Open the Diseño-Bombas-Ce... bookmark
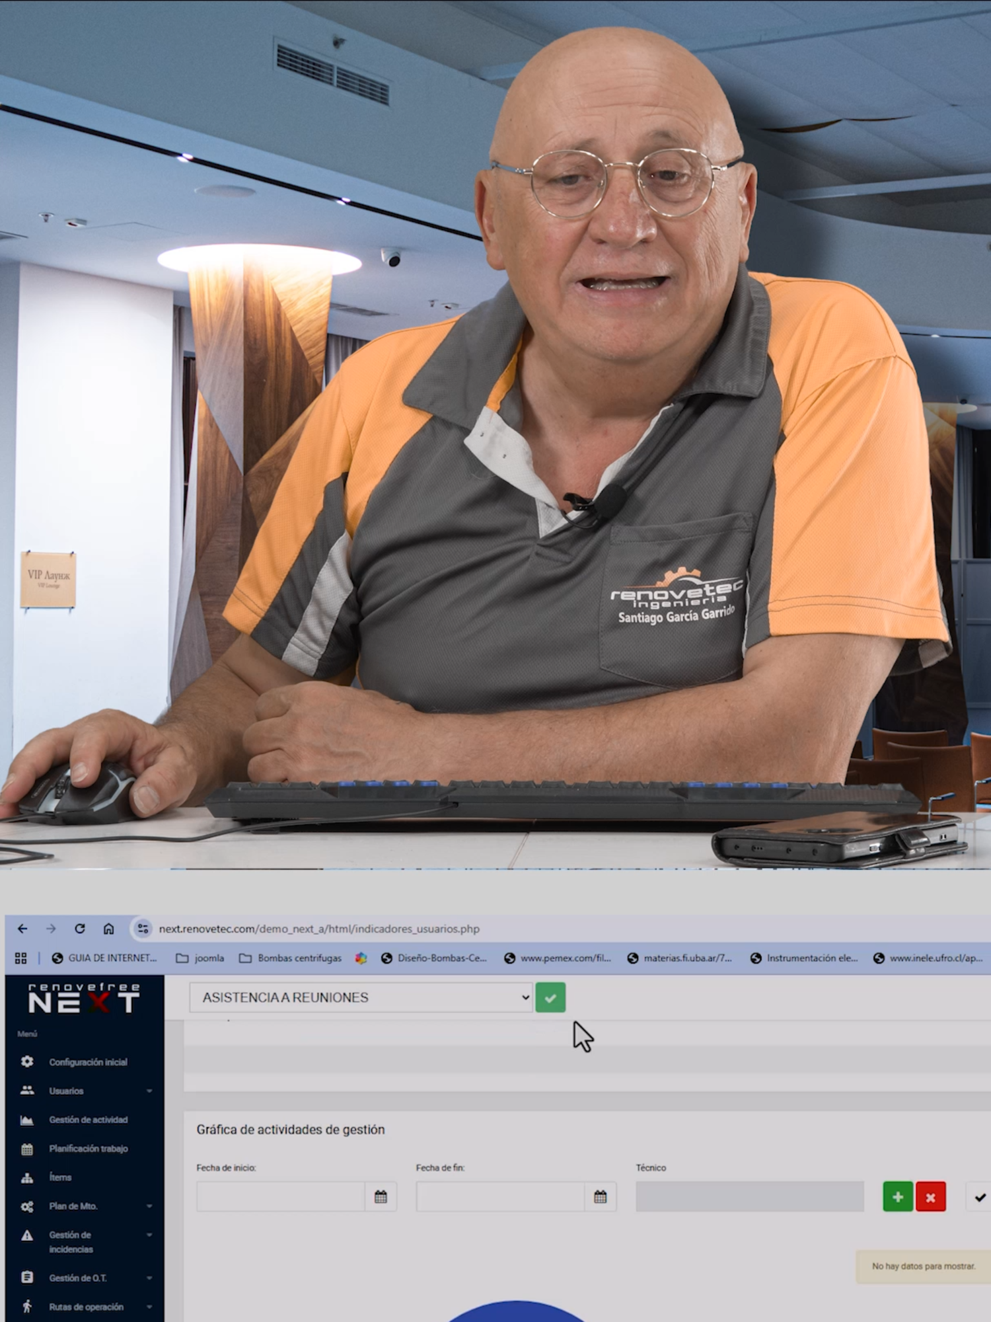The image size is (991, 1322). 434,958
